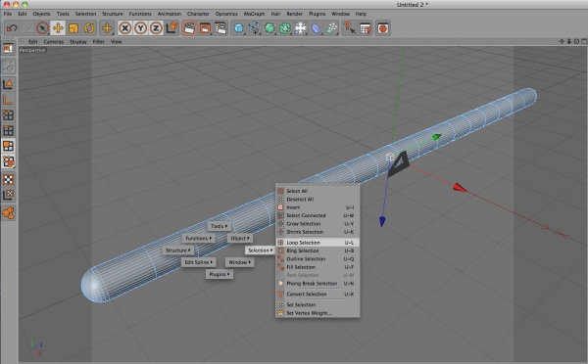Image resolution: width=588 pixels, height=364 pixels.
Task: Choose Grow Selection menu entry
Action: (318, 223)
